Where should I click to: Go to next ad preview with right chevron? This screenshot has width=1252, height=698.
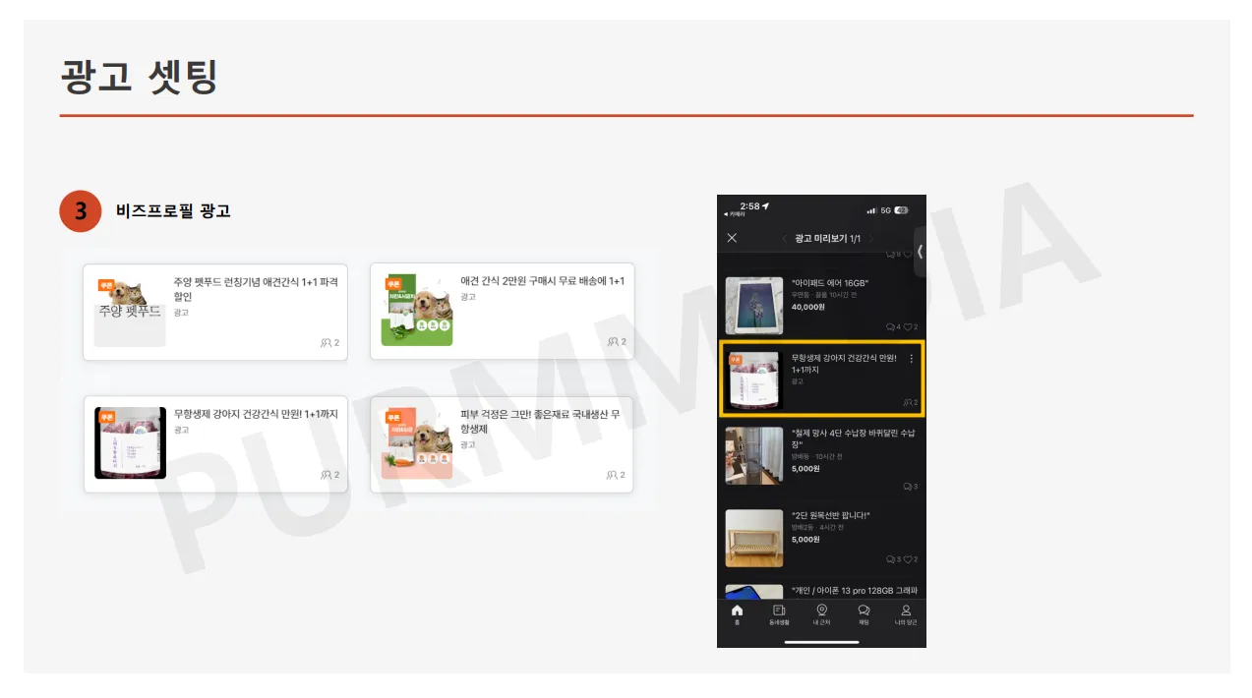point(870,239)
